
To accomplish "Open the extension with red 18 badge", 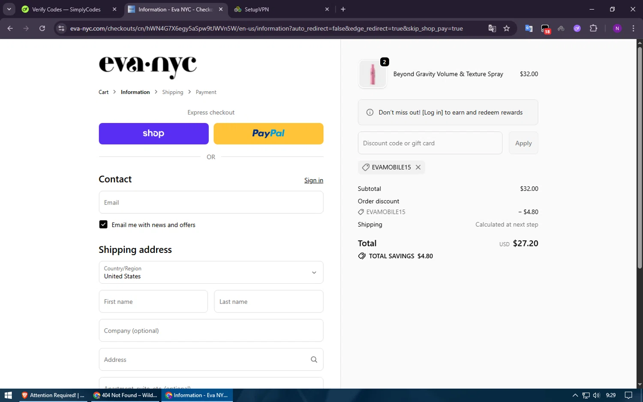I will [545, 29].
